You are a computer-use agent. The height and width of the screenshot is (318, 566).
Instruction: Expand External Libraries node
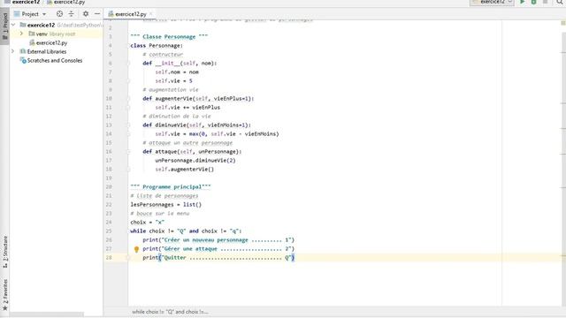pyautogui.click(x=13, y=51)
